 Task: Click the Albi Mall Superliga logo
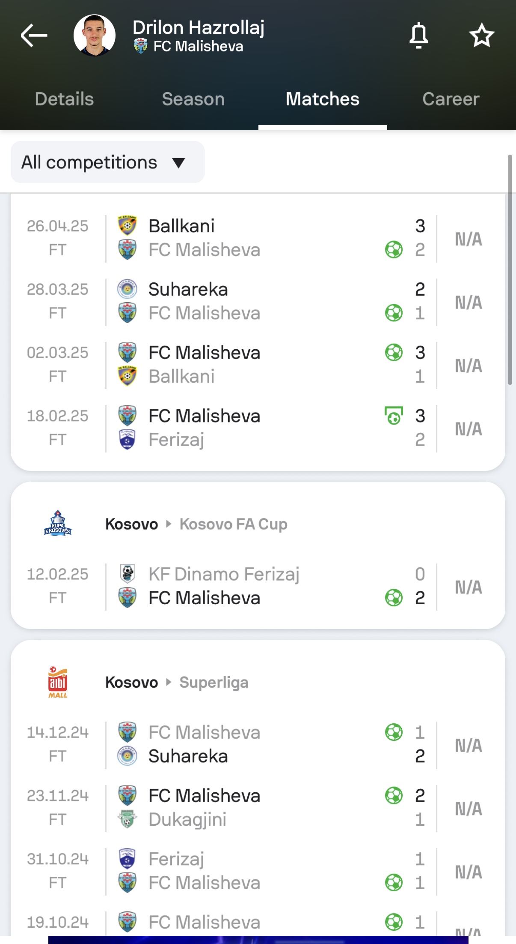click(58, 682)
